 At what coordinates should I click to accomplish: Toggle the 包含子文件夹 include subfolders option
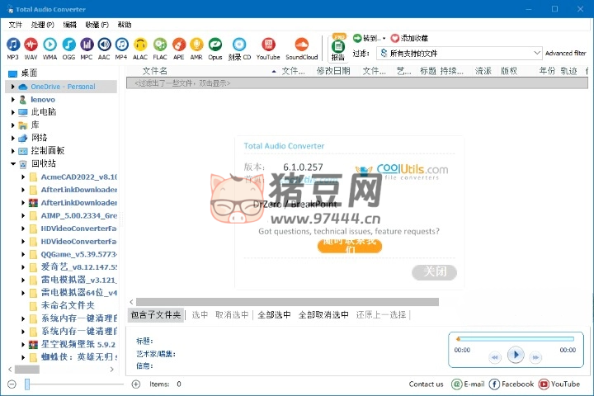[x=155, y=315]
